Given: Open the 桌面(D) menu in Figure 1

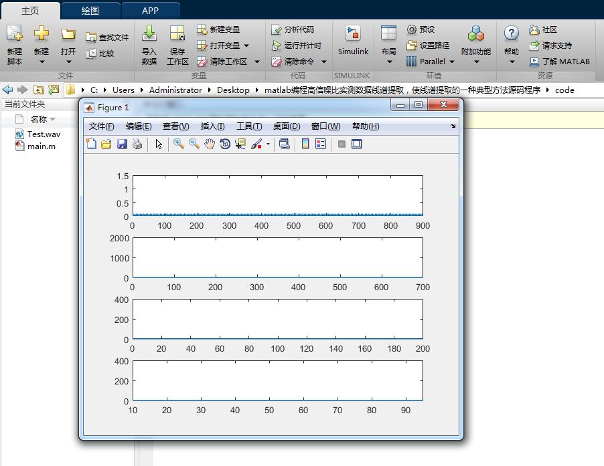Looking at the screenshot, I should (x=286, y=126).
